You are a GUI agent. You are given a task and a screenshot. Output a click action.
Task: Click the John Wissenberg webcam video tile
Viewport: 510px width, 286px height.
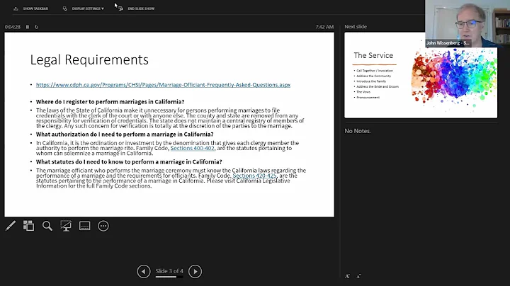point(467,24)
